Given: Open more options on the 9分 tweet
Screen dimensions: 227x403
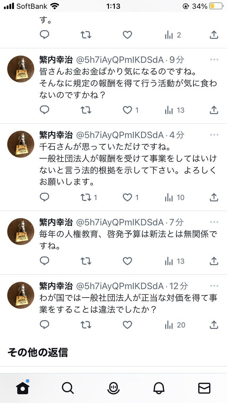Looking at the screenshot, I should coord(214,60).
